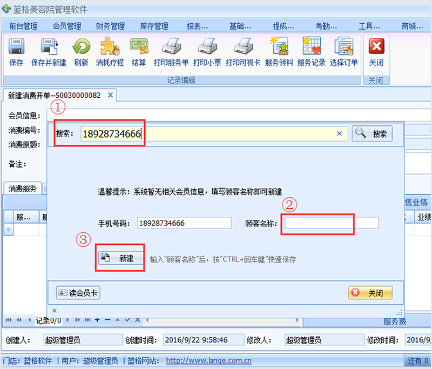Delete record with minus navigator button

(107, 320)
